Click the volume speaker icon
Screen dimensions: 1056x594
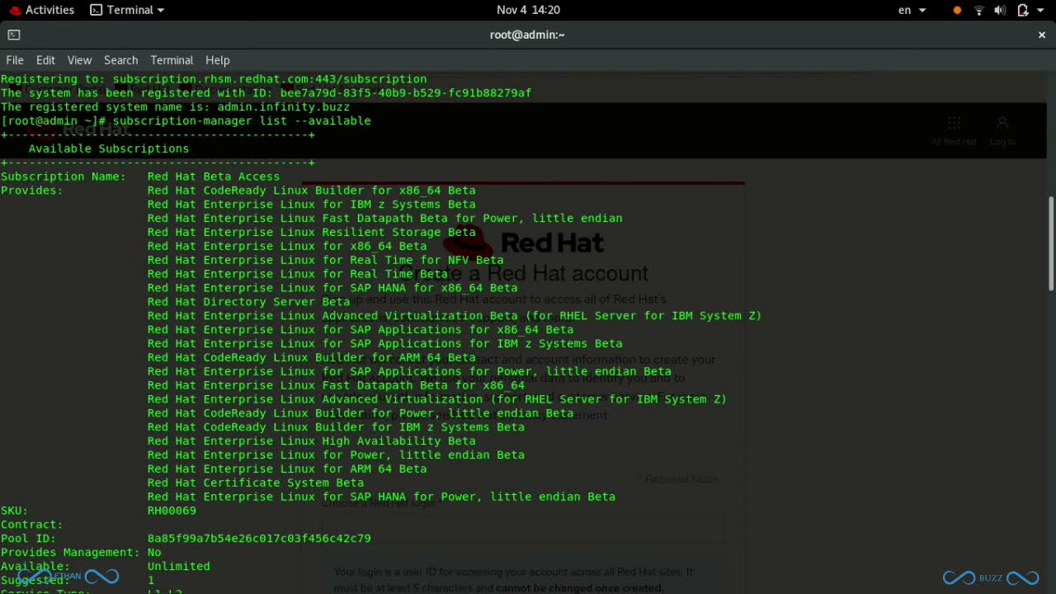[x=1000, y=10]
